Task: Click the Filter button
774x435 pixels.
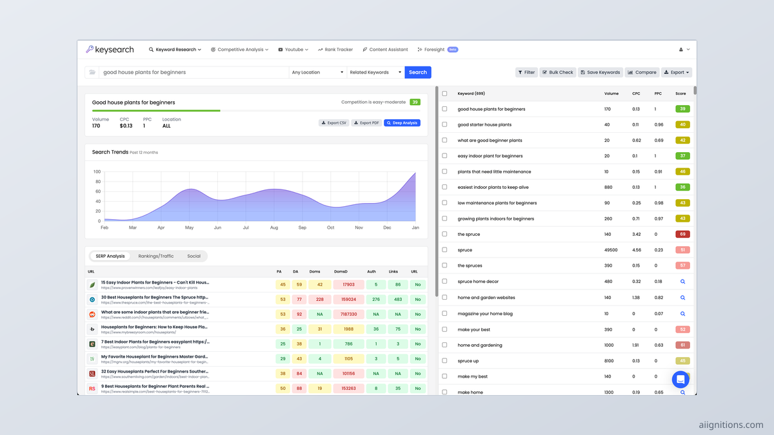Action: (526, 72)
